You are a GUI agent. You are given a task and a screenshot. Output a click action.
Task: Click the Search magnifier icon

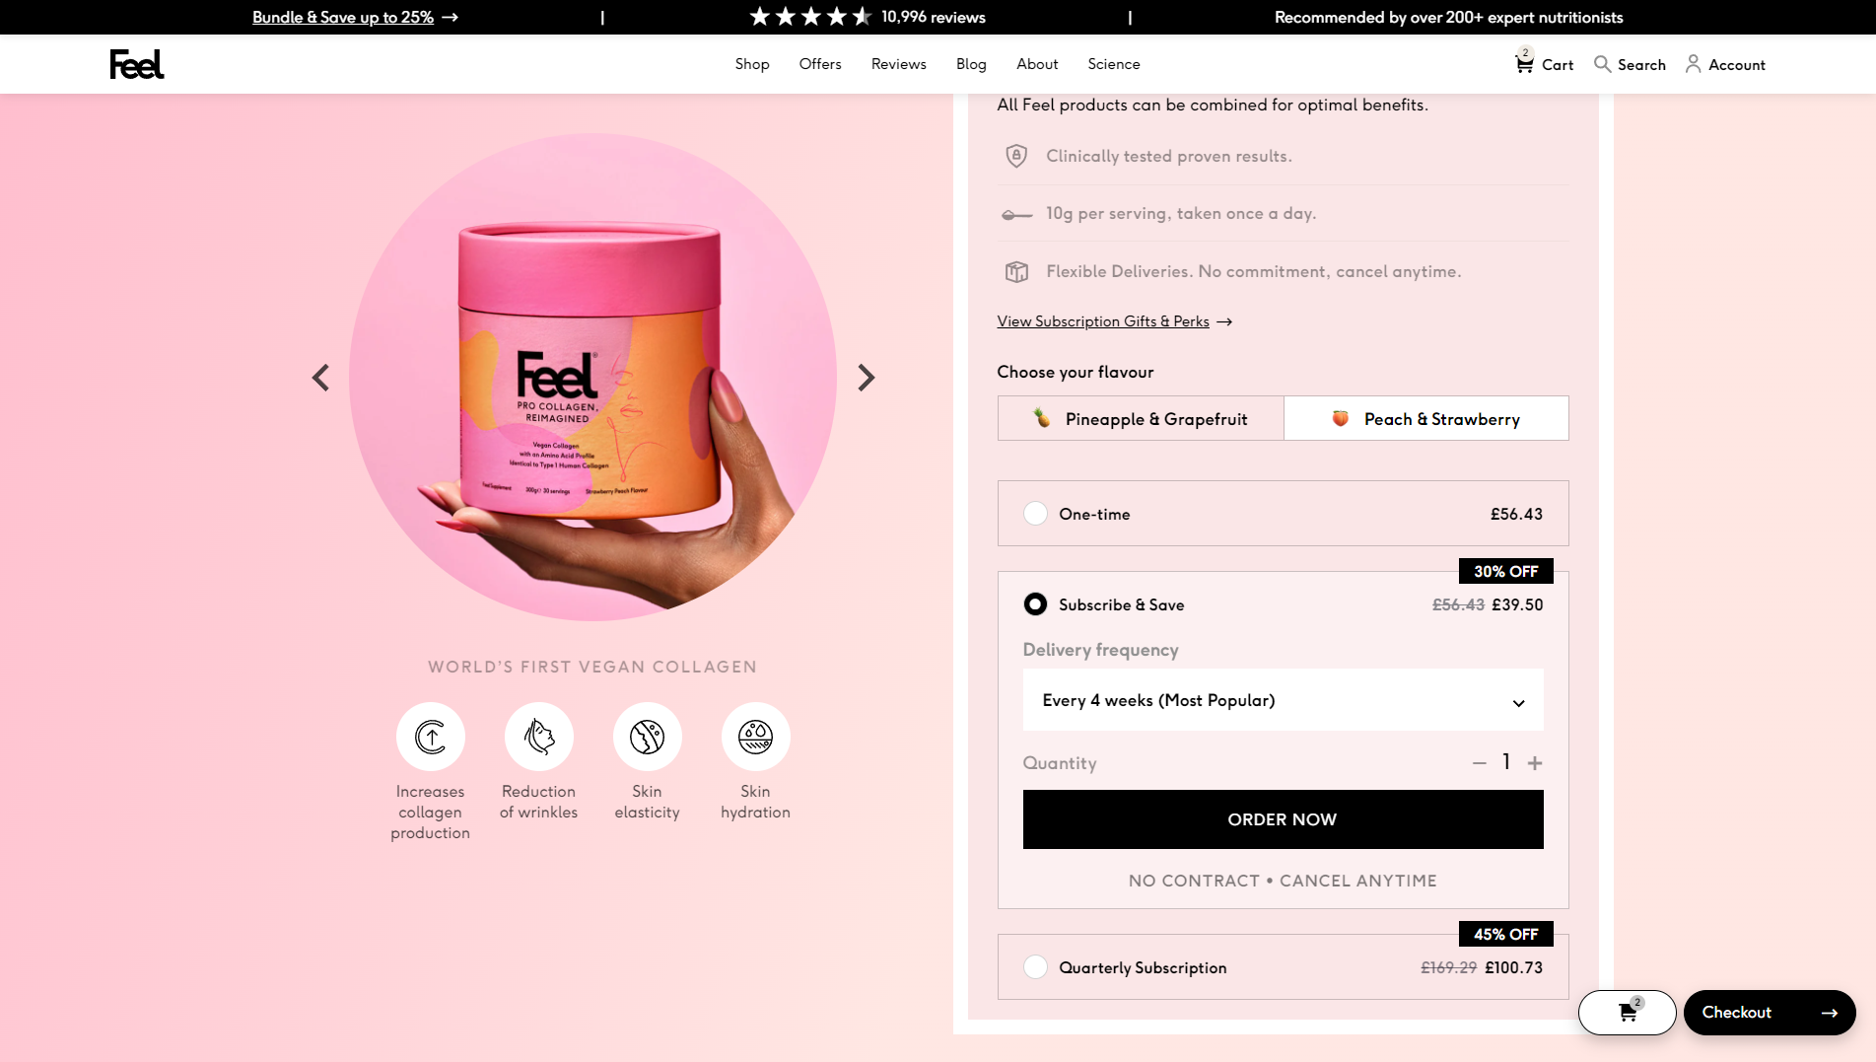(x=1603, y=64)
